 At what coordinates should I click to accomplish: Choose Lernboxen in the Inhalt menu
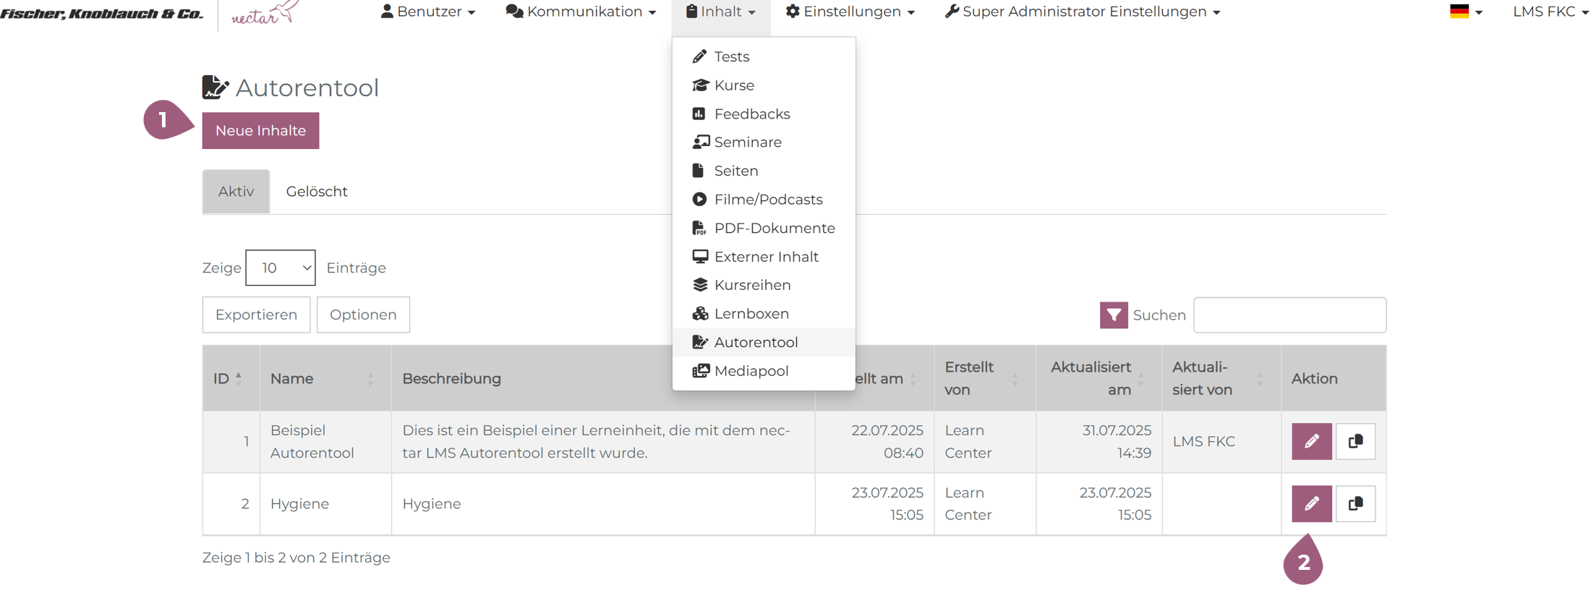(x=751, y=314)
